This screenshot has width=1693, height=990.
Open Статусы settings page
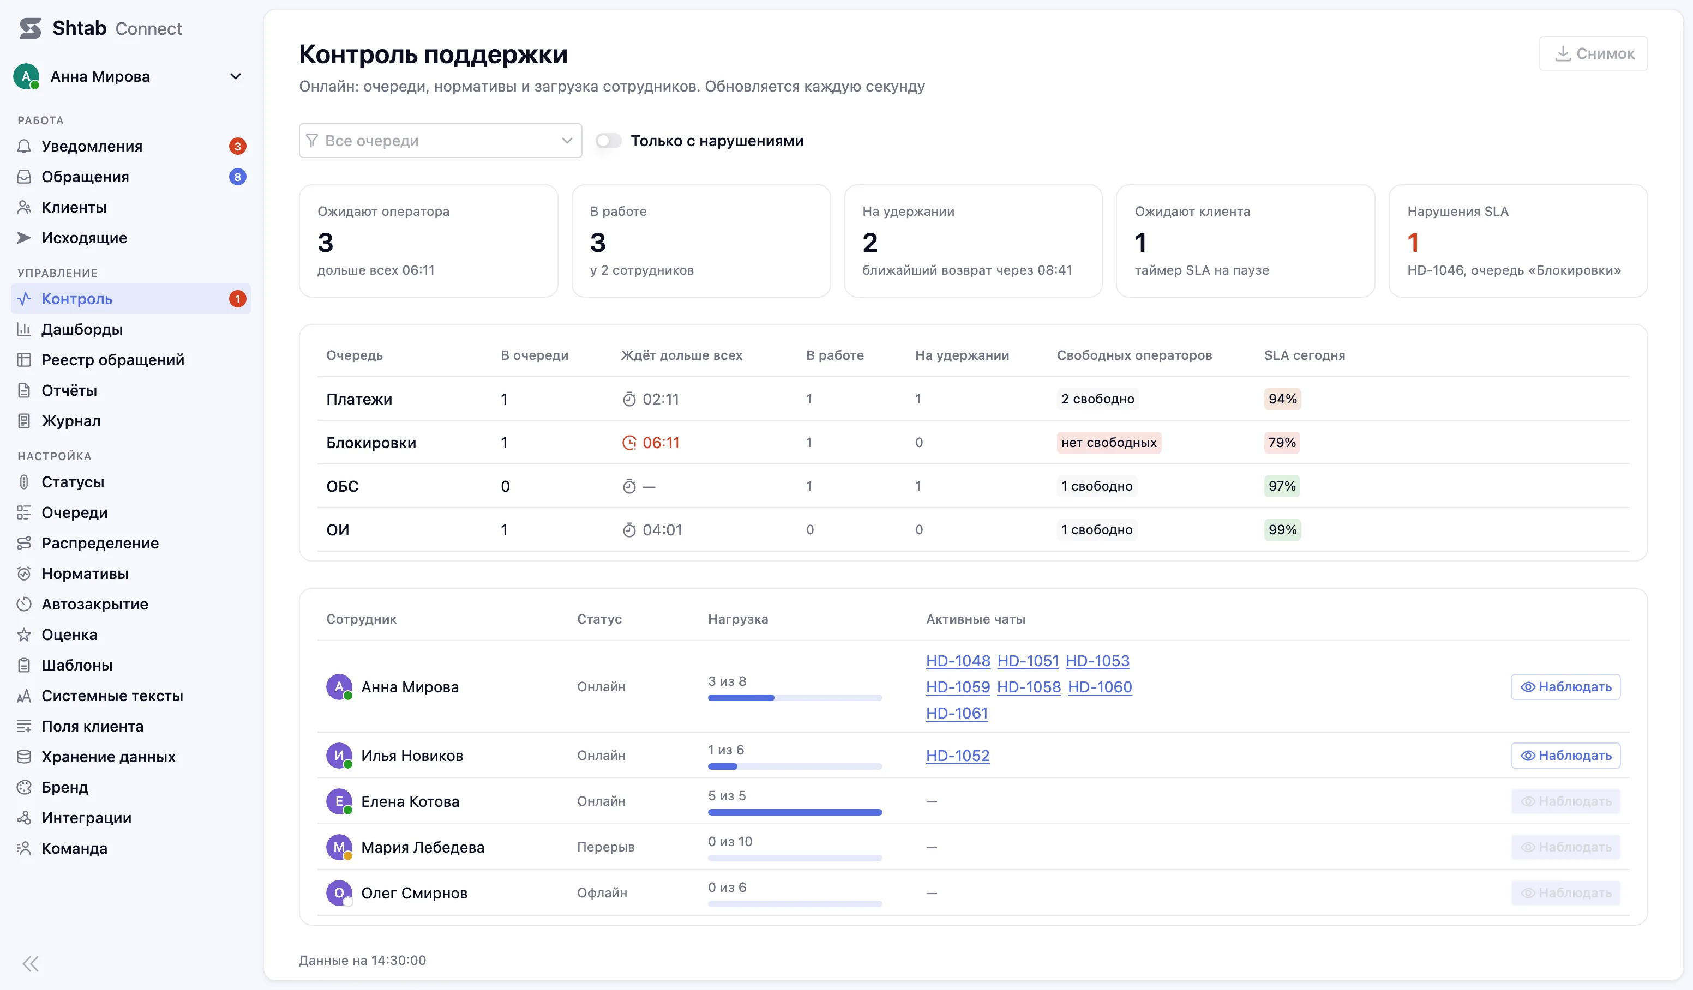pos(130,482)
